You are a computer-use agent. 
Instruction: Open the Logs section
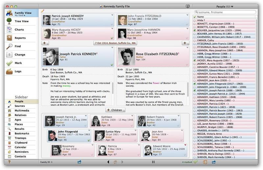[18, 71]
